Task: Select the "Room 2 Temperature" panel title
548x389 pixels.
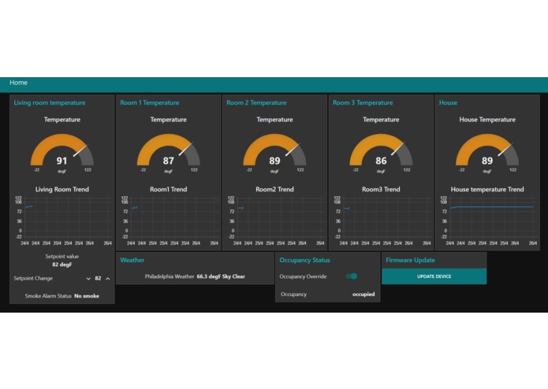Action: (256, 102)
